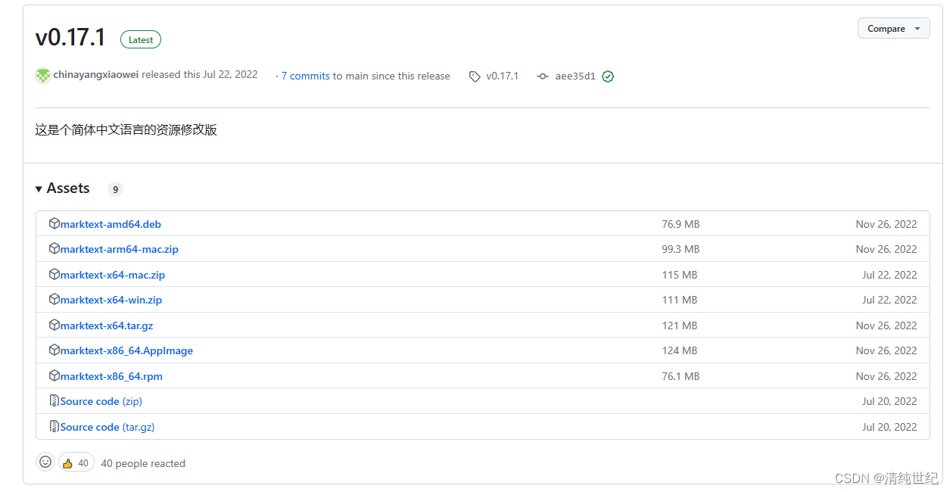Click the 40 people reacted text

(x=143, y=463)
